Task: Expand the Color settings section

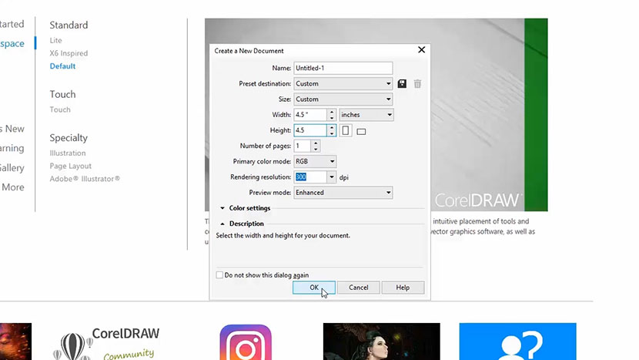Action: pos(223,208)
